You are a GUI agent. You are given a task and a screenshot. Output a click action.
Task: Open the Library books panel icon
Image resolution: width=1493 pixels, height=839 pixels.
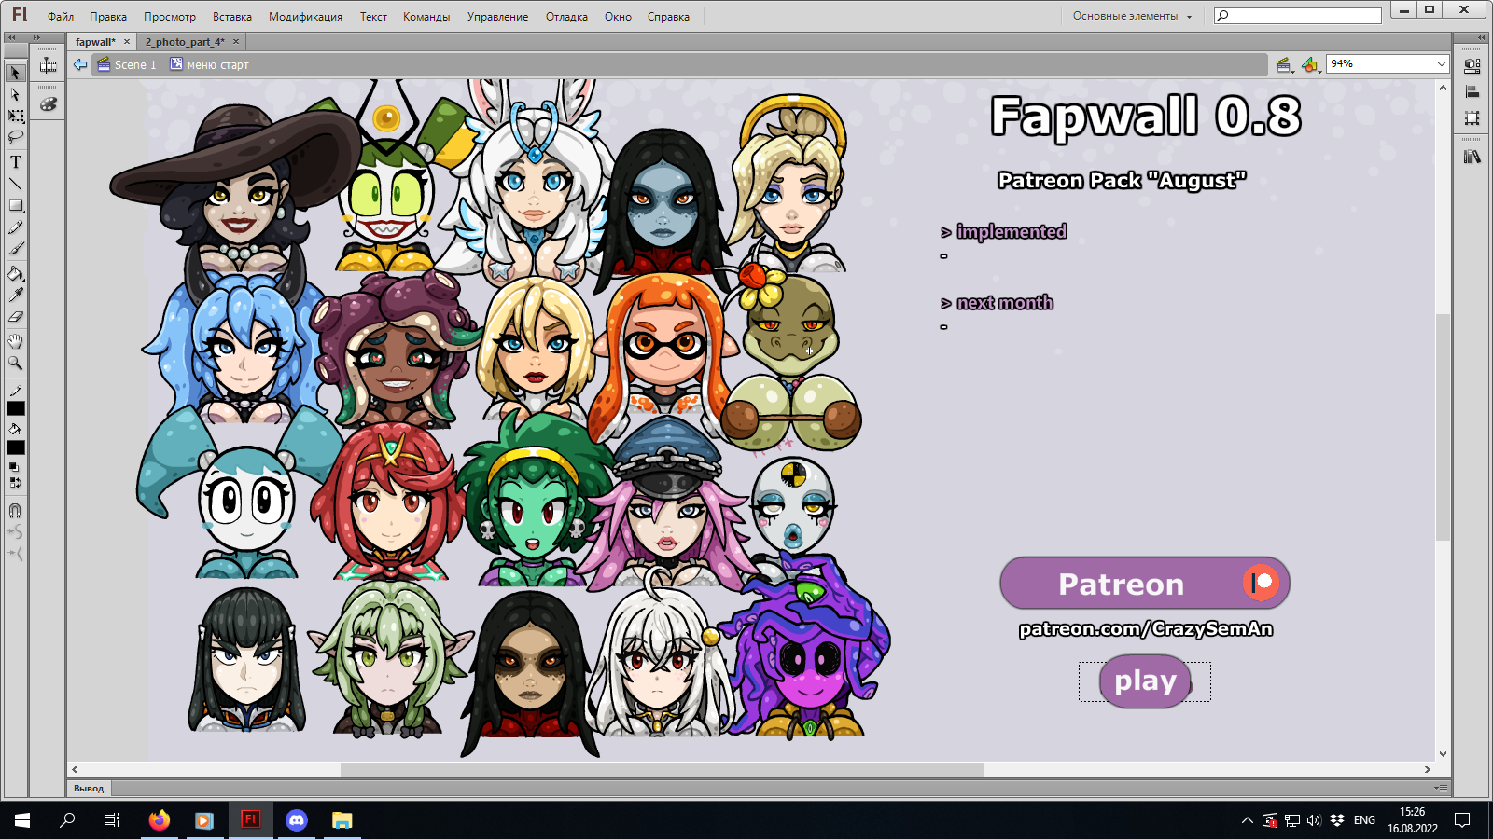tap(1472, 157)
